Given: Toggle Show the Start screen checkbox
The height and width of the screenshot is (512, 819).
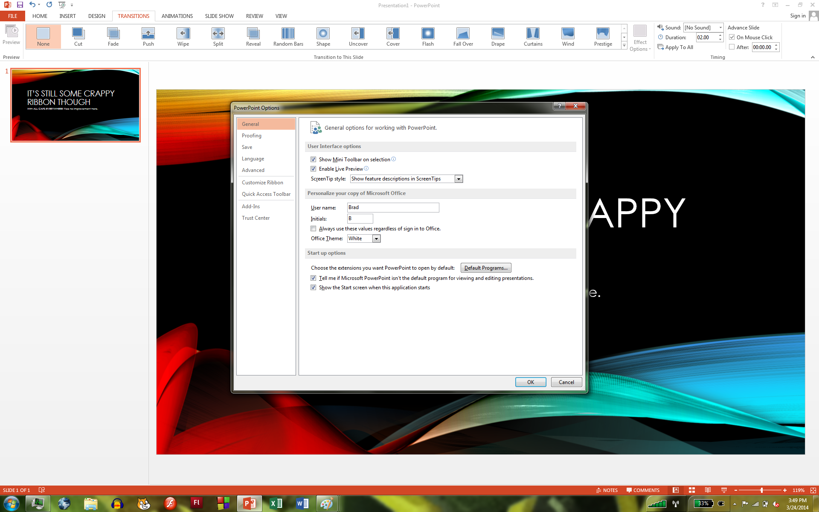Looking at the screenshot, I should [314, 288].
